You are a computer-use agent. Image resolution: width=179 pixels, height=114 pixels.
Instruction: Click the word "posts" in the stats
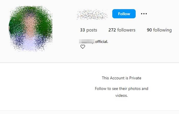(92, 30)
